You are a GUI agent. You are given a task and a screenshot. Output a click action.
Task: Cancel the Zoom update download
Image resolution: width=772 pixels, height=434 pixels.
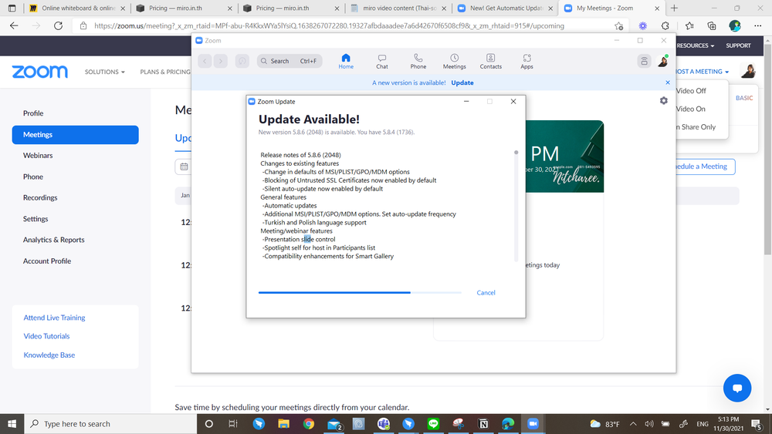click(x=486, y=292)
